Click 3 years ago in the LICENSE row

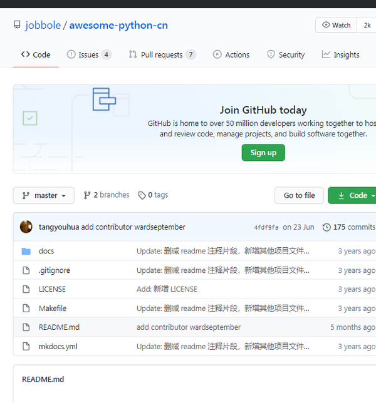[x=357, y=289]
